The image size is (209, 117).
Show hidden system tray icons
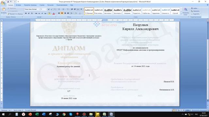click(x=183, y=114)
